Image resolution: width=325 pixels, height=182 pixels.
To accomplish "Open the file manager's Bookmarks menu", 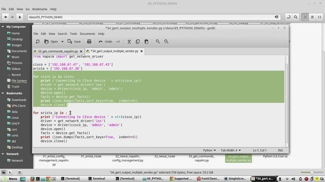I will 40,9.
